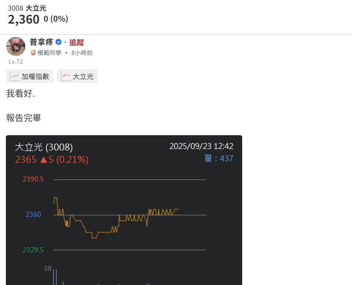Screen dimensions: 352x285
Task: Click the volume axis label 38
Action: click(48, 268)
